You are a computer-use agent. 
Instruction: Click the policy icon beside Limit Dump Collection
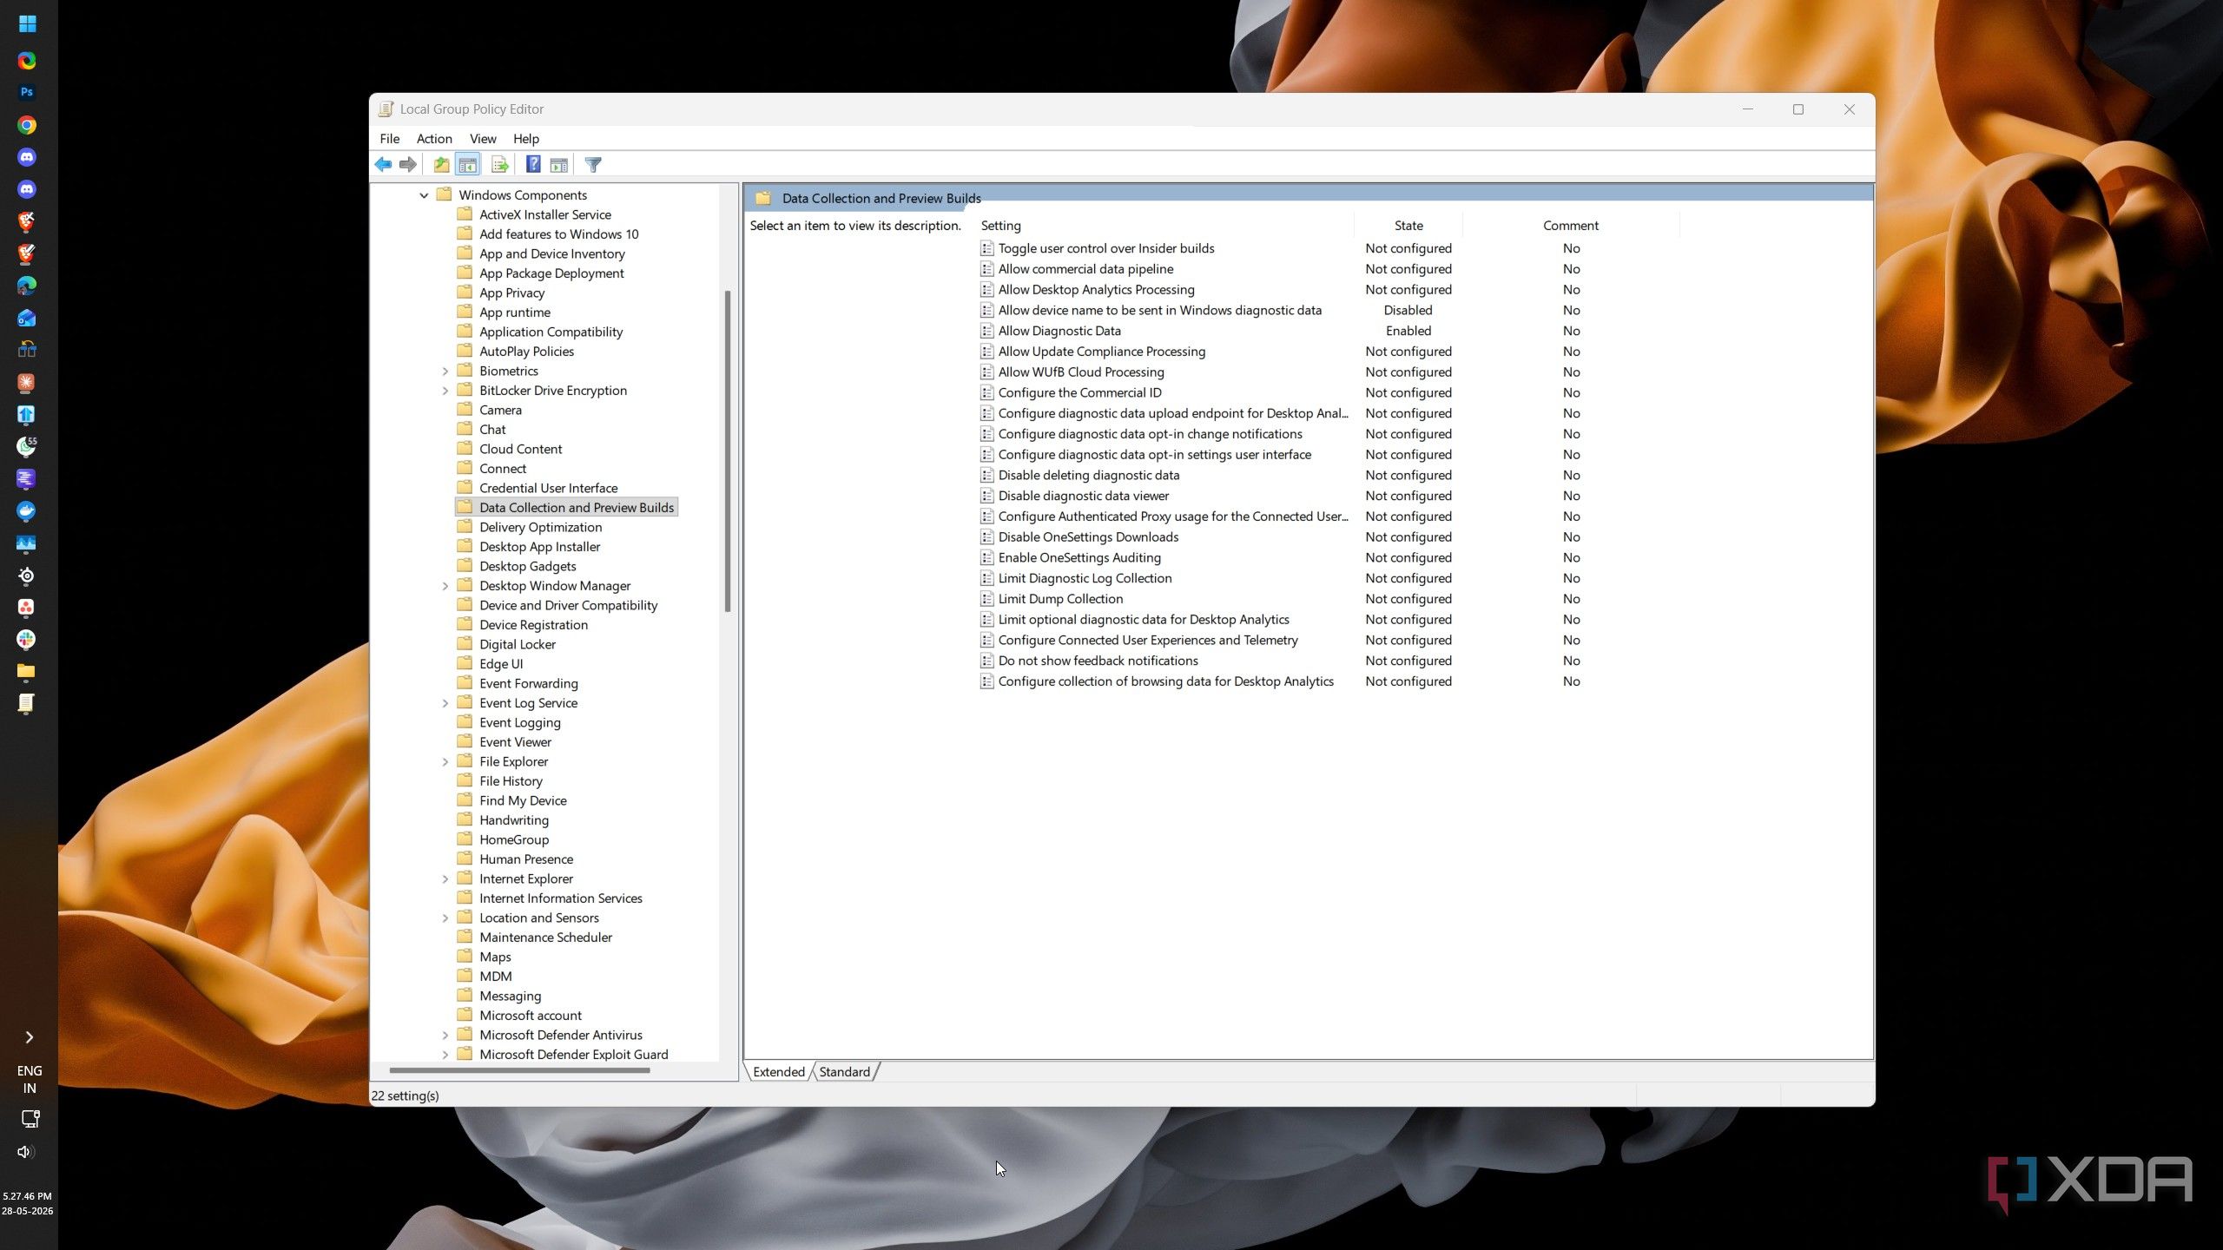(986, 599)
